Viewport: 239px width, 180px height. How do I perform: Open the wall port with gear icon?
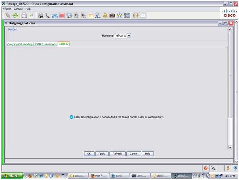pyautogui.click(x=83, y=15)
